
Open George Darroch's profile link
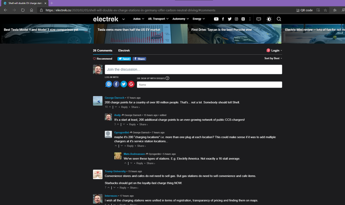(114, 98)
